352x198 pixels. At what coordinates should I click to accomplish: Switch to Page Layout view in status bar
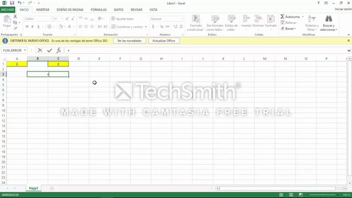tap(291, 195)
